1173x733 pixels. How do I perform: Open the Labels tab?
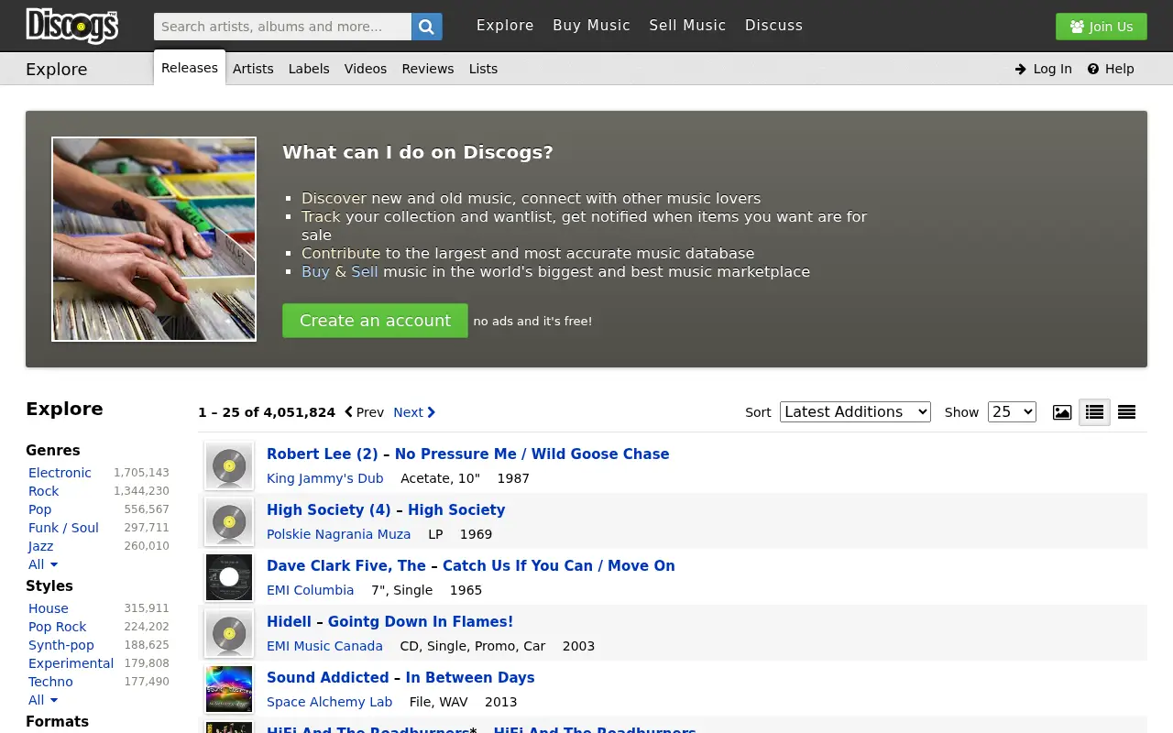(309, 69)
